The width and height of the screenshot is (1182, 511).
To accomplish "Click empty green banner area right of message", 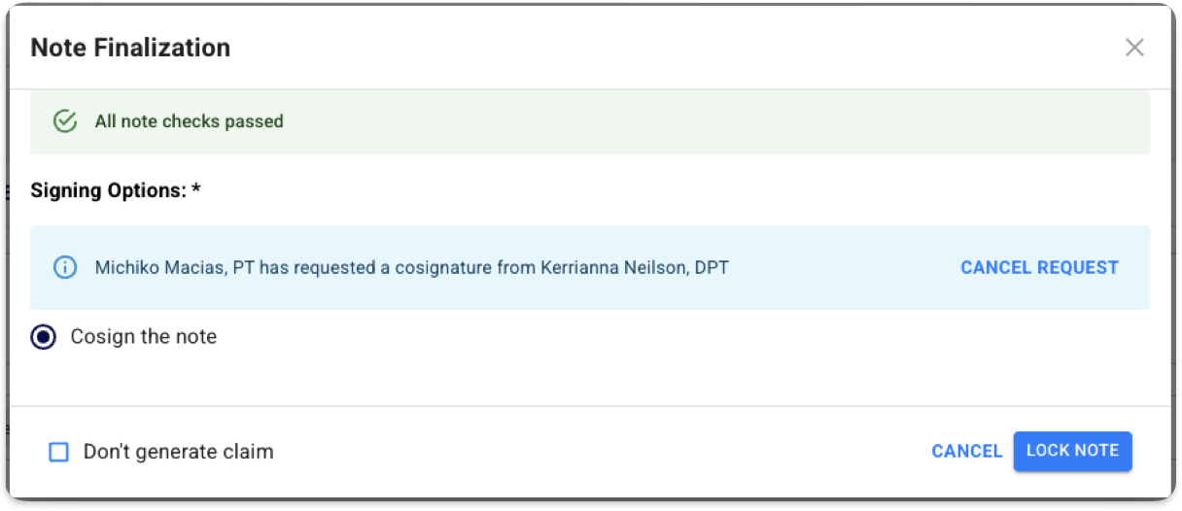I will (680, 121).
